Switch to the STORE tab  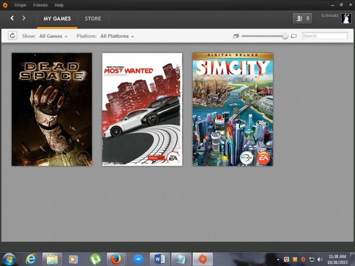(x=93, y=19)
